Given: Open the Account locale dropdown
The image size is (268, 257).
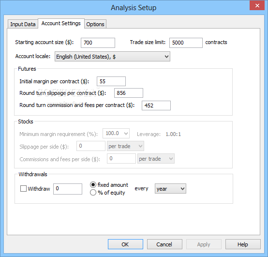Looking at the screenshot, I should (x=112, y=57).
